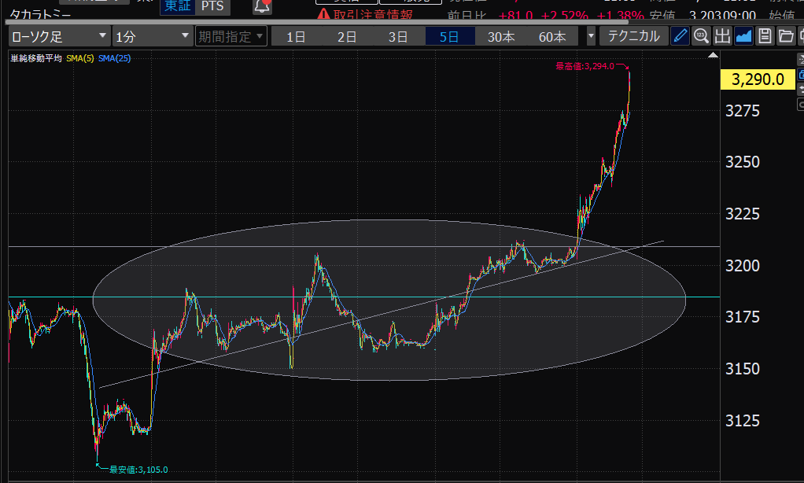Open the ローソク足 chart type dropdown

60,36
